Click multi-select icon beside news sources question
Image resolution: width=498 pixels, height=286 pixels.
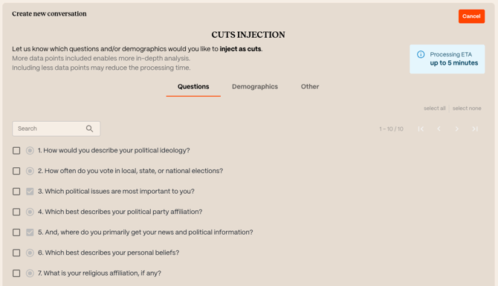(x=30, y=233)
